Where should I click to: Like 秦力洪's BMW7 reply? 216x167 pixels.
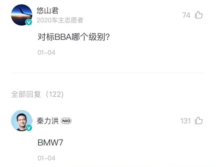199,121
